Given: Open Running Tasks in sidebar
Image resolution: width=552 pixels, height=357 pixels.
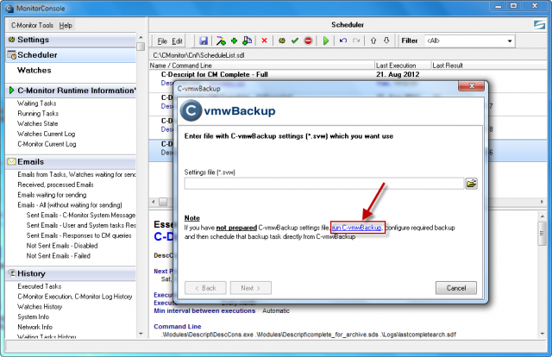Looking at the screenshot, I should pyautogui.click(x=38, y=113).
